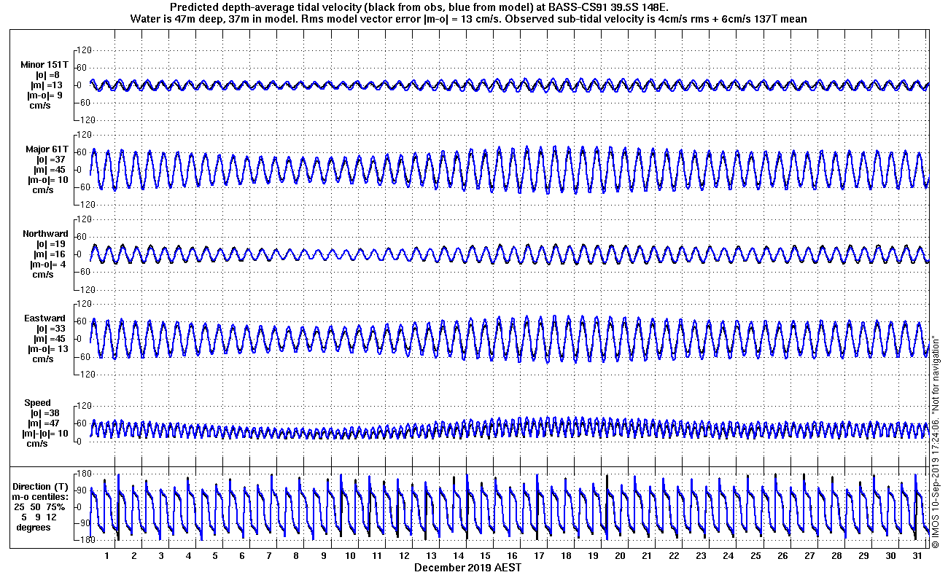948x583 pixels.
Task: Click the '|m-o|= 13' value in the Eastward panel
Action: coord(48,349)
